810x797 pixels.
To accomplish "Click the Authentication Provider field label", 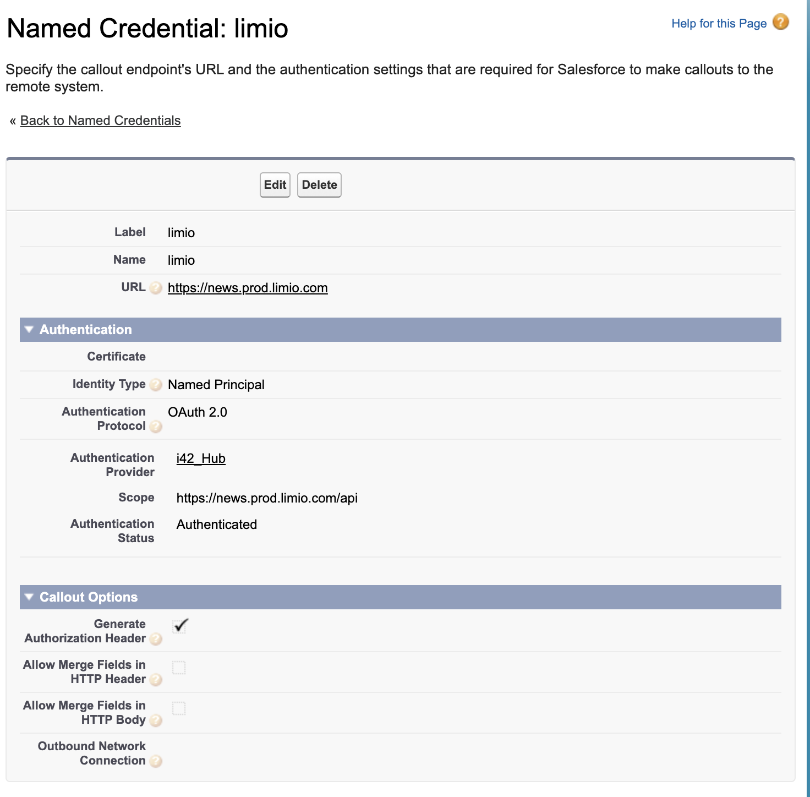I will 112,465.
